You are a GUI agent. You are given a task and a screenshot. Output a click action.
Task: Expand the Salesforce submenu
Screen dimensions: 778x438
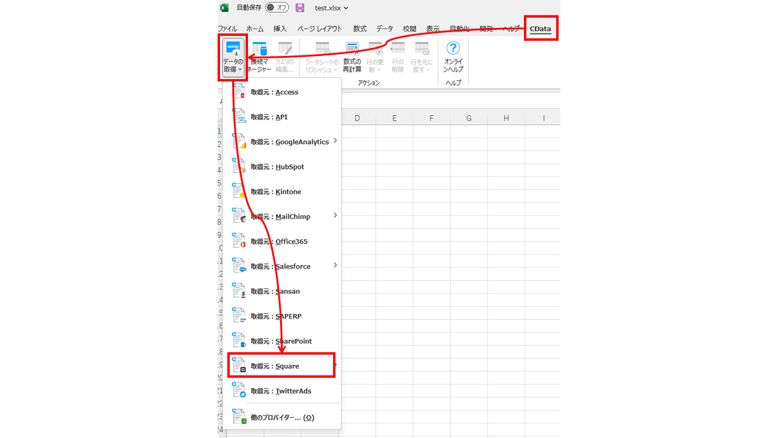tap(335, 265)
